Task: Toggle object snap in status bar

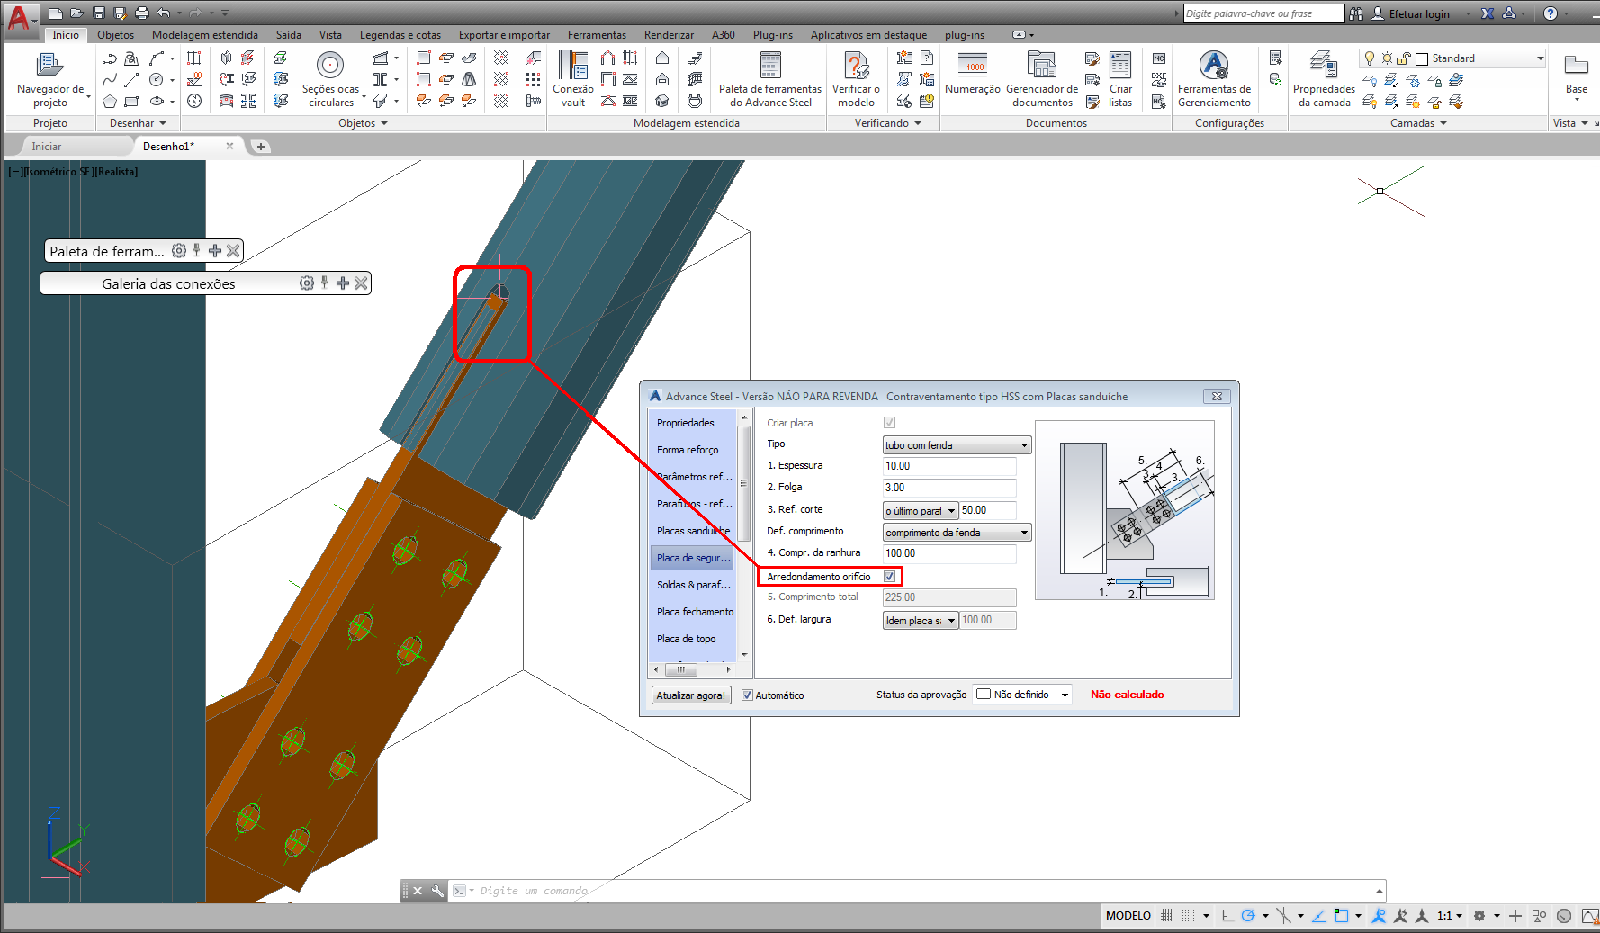Action: 1341,916
